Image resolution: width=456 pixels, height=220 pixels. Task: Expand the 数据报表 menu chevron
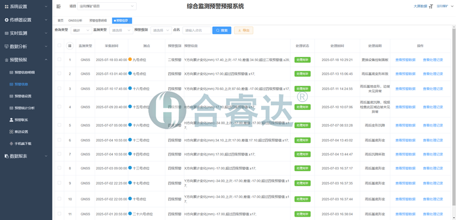(x=46, y=156)
